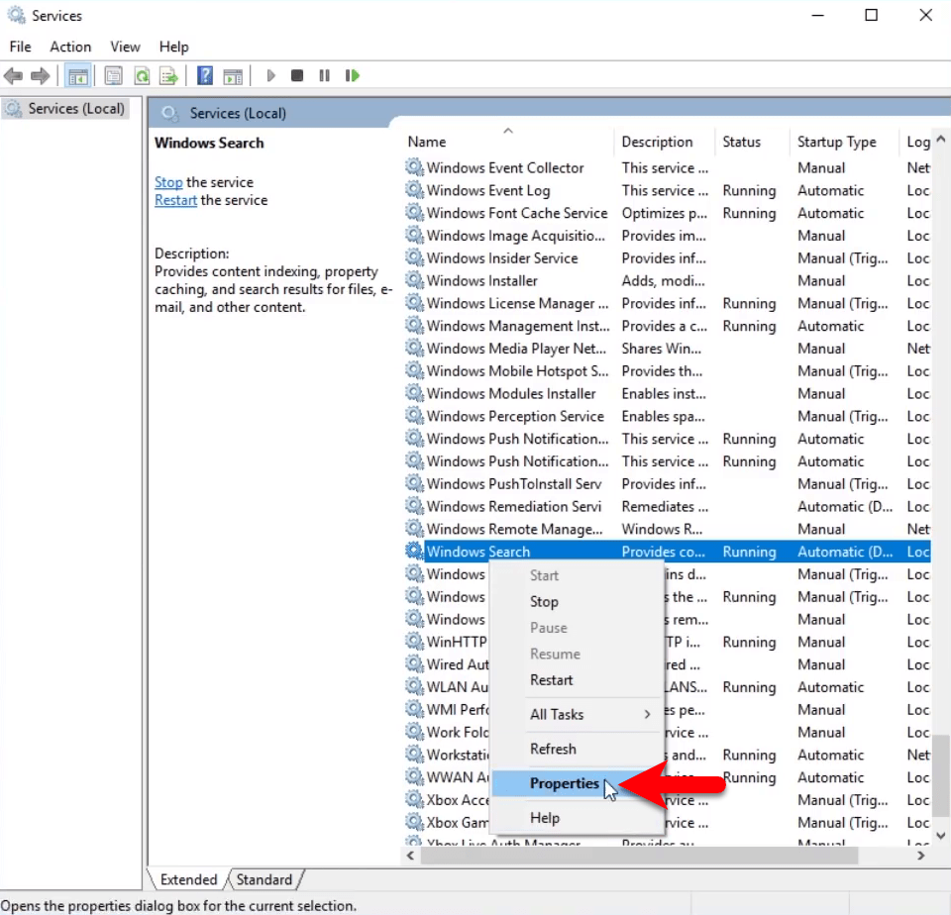Click the gear icon beside Windows Insider Service
The width and height of the screenshot is (951, 915).
click(x=414, y=257)
